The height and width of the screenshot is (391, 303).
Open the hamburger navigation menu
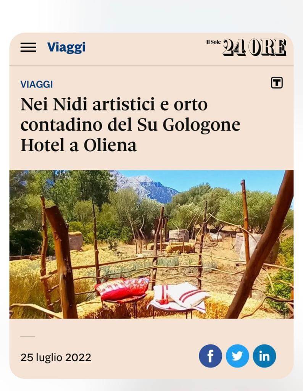click(28, 47)
